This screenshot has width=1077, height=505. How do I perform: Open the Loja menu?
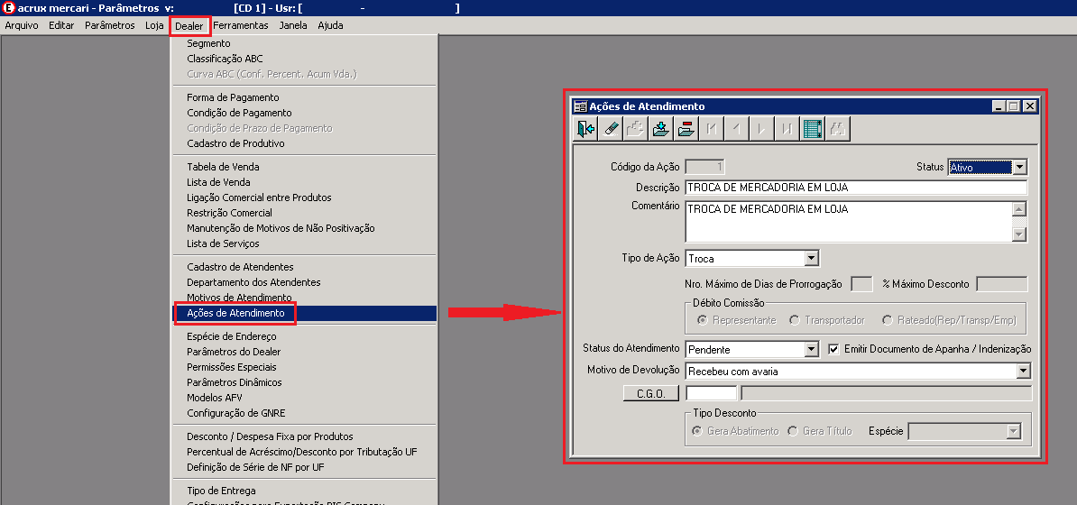pos(154,25)
